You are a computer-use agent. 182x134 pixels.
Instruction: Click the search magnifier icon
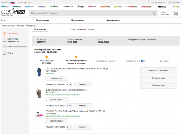point(153,13)
